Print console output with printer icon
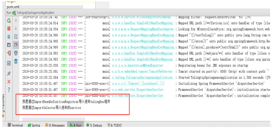 [16, 53]
